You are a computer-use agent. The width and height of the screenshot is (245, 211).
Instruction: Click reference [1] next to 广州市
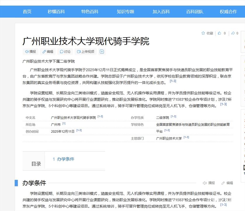pos(64,124)
